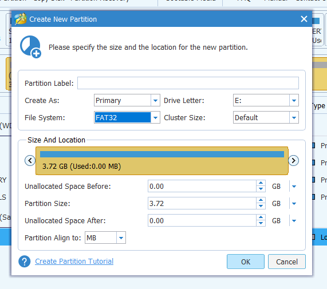Viewport: 327px width, 289px height.
Task: Click the blue question mark help icon
Action: pos(25,262)
